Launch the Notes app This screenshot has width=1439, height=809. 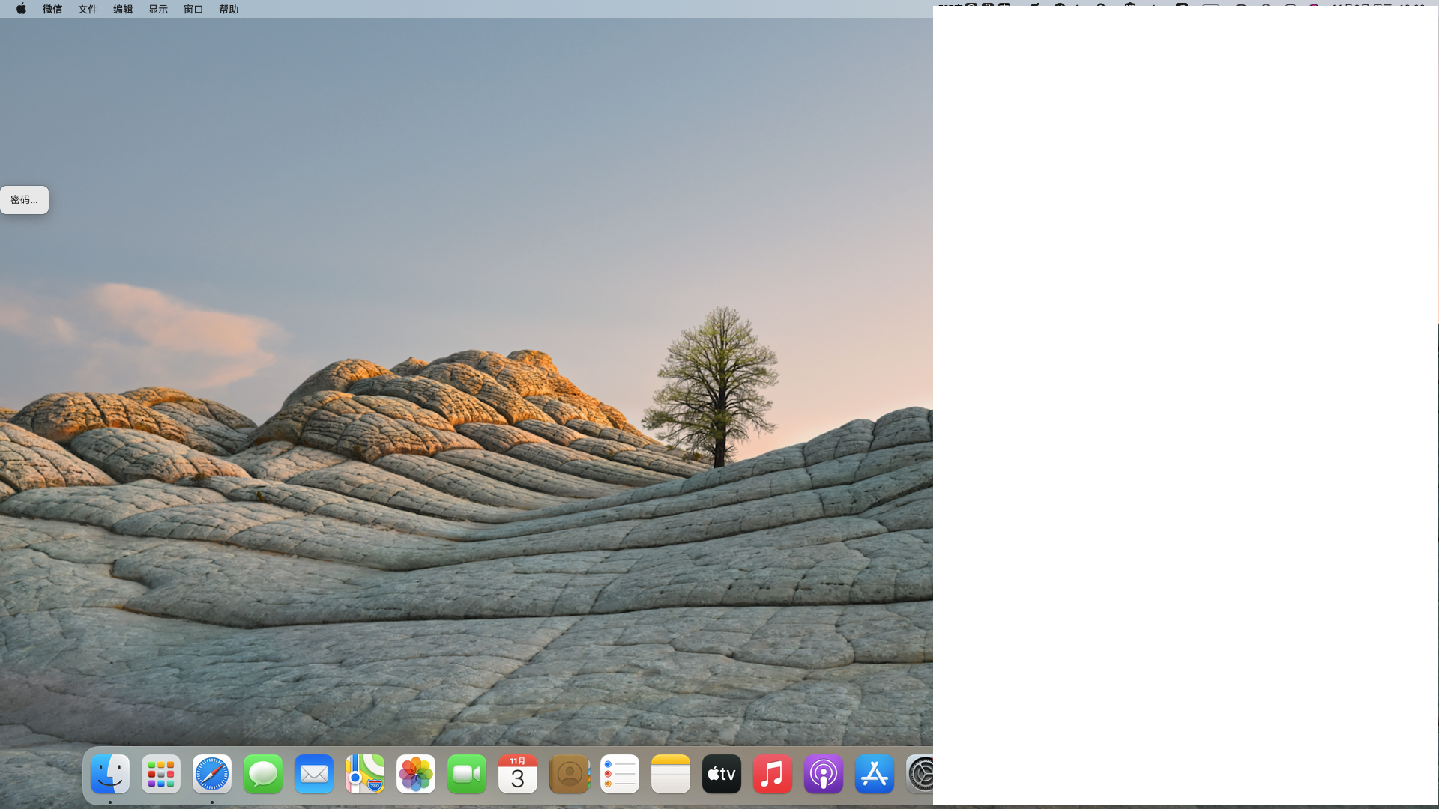[671, 775]
